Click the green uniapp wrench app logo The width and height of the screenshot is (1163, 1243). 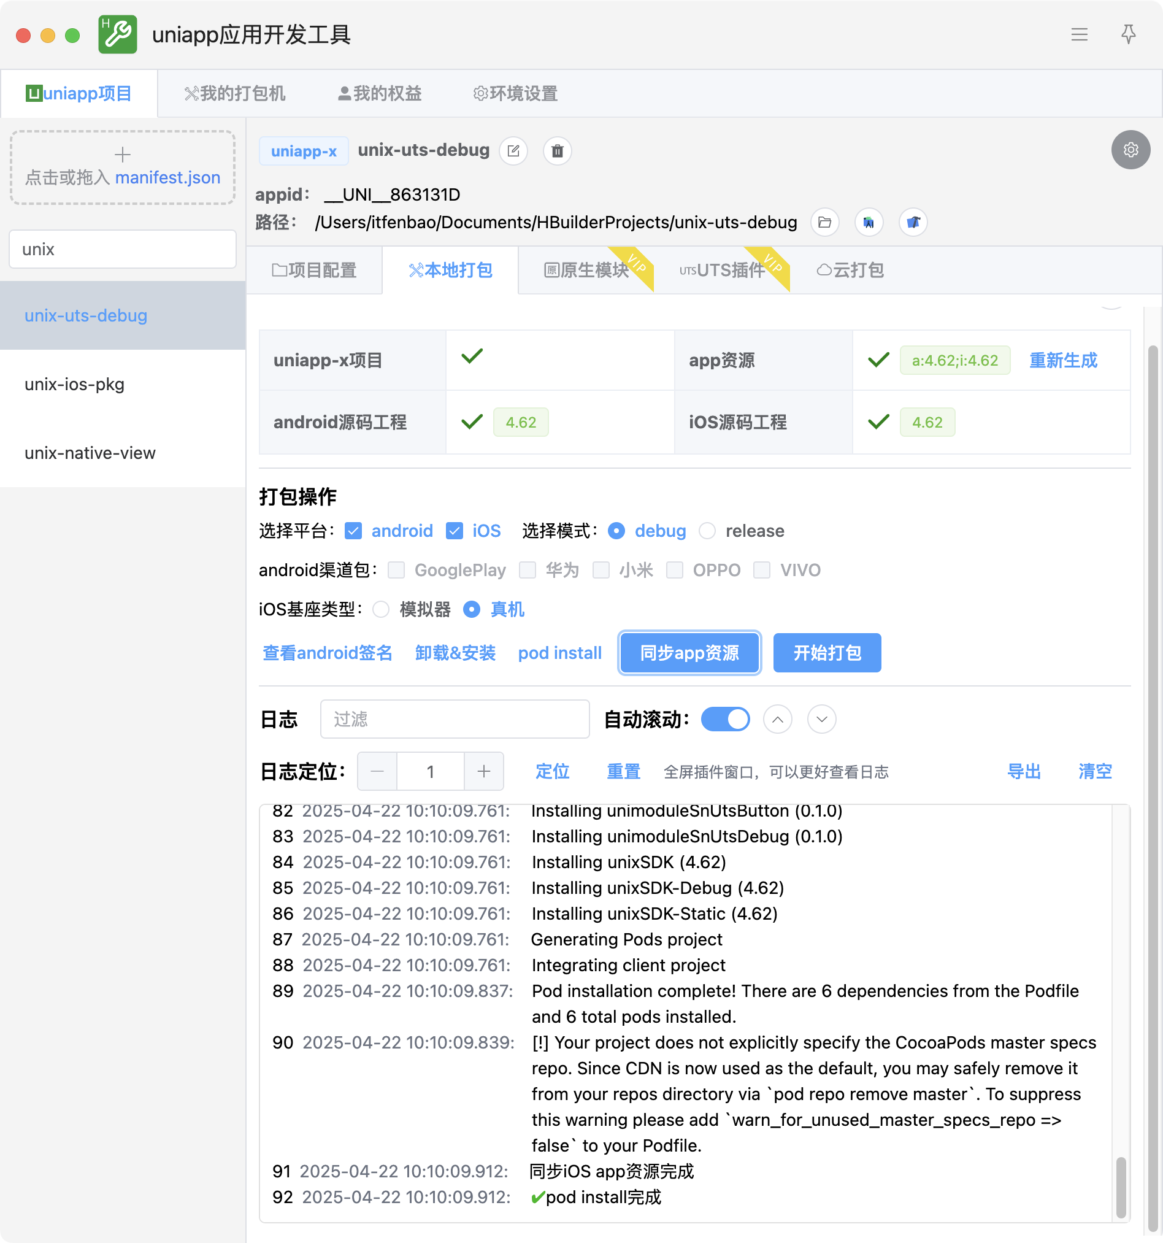[118, 34]
